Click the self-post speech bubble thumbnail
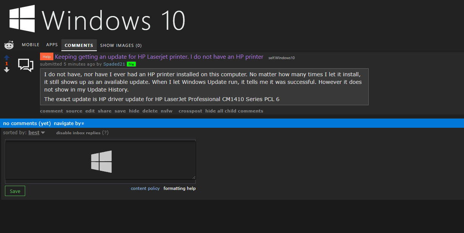This screenshot has height=233, width=464. (26, 65)
